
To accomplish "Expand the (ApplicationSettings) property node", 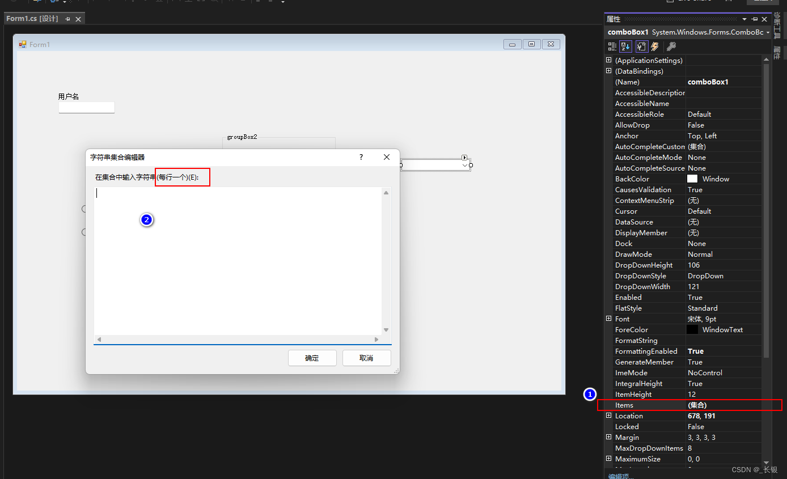I will 609,60.
